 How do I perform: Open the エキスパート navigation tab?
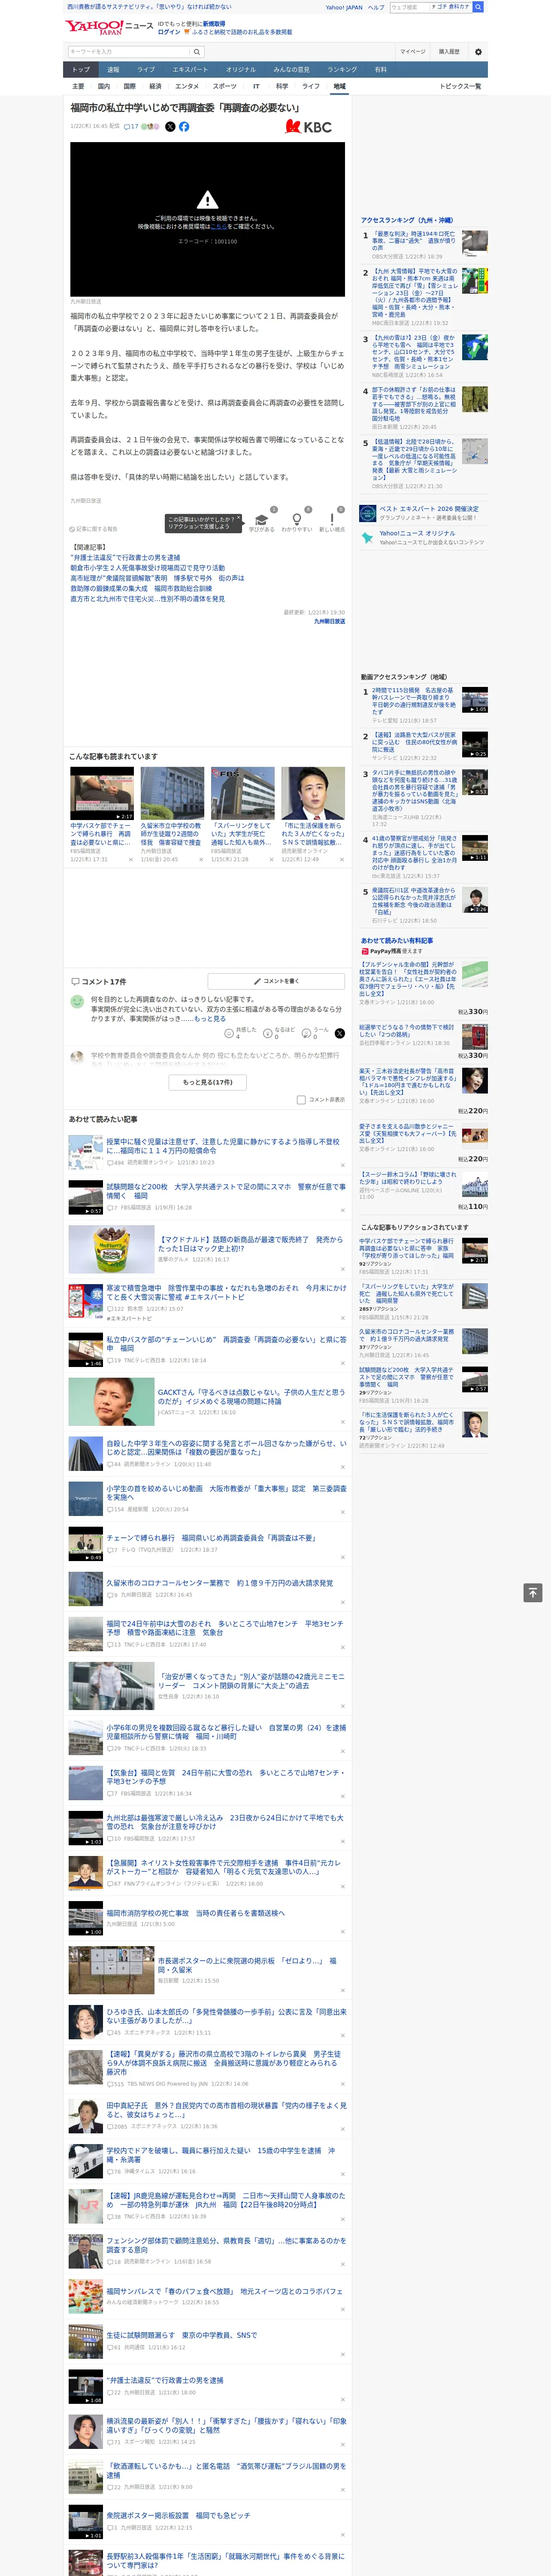click(190, 70)
